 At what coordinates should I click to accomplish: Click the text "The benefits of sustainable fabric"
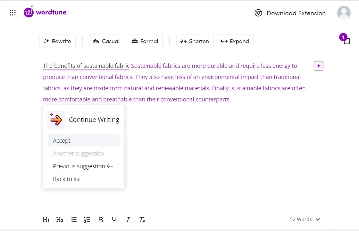point(86,66)
